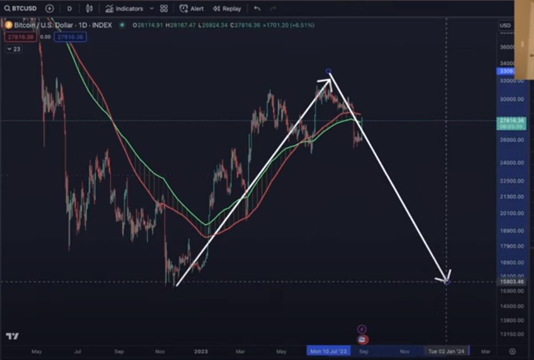Open the Indicators dialog

(x=124, y=9)
